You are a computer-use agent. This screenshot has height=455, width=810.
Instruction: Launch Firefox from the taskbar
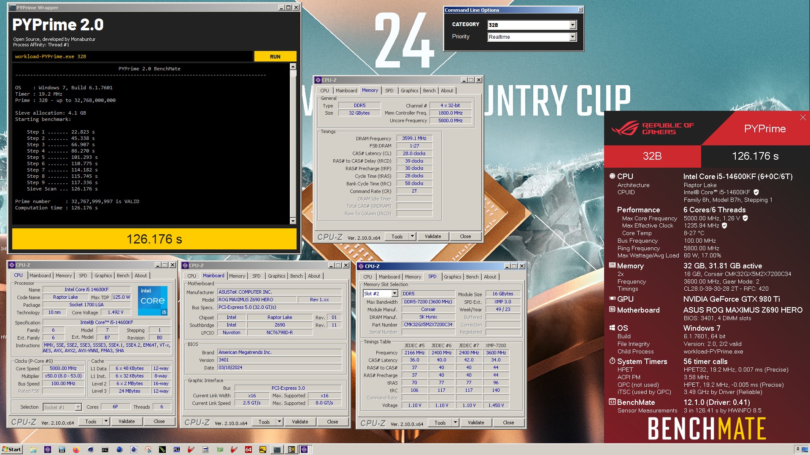(76, 450)
